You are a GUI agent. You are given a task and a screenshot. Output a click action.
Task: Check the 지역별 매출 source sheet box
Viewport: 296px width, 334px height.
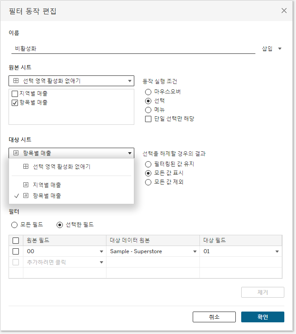tap(15, 94)
